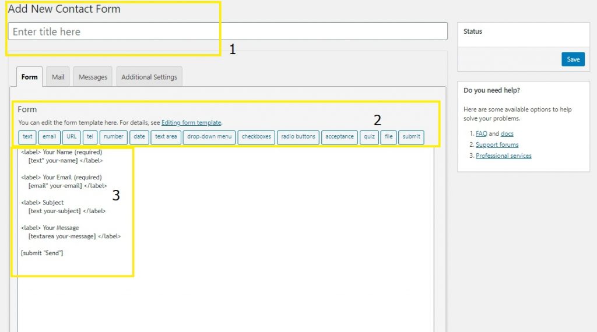Select the Form tab
The image size is (597, 332).
(29, 77)
